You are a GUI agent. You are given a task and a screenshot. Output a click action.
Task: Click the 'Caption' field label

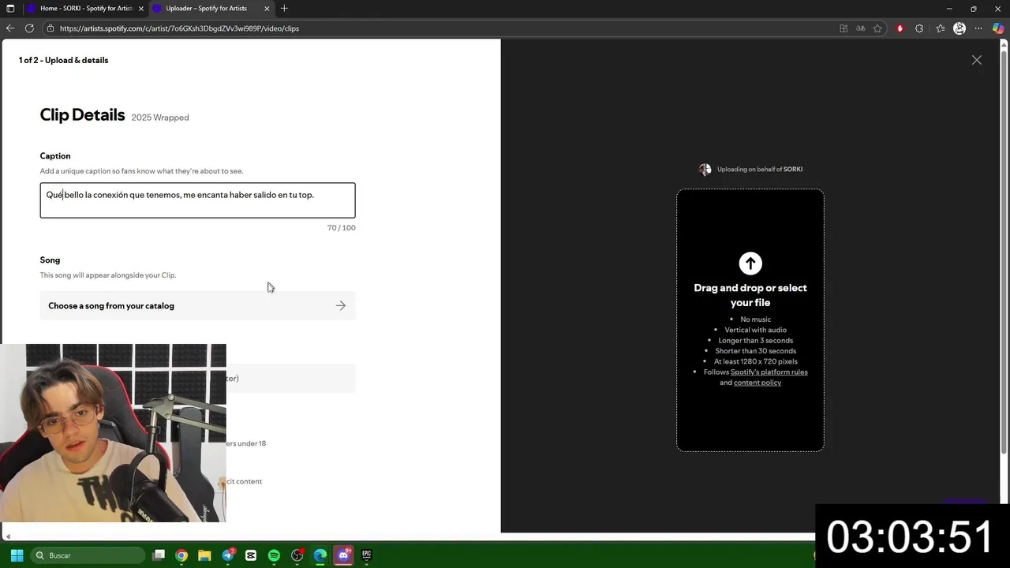pos(55,156)
